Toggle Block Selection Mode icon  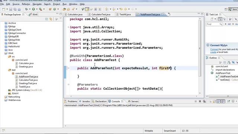pos(96,9)
